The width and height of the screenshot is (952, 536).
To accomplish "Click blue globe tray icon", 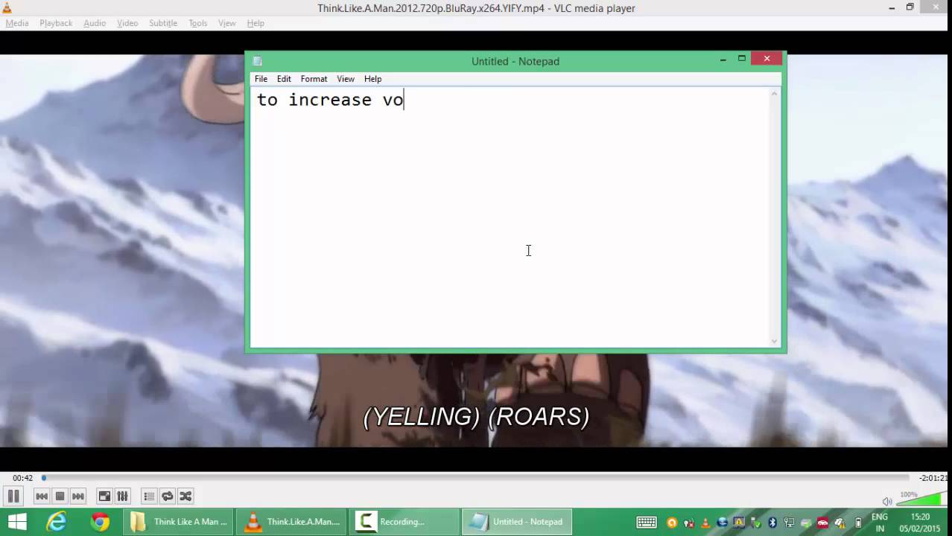I will coord(722,523).
